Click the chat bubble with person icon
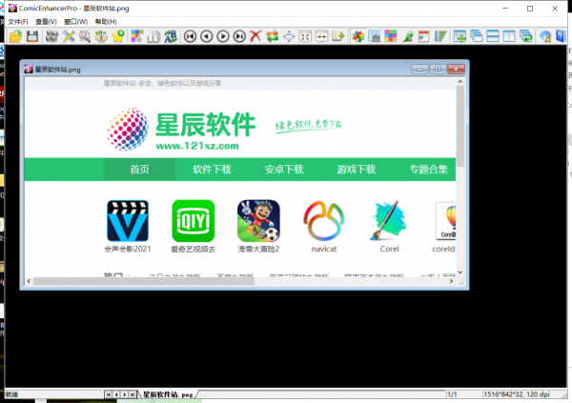This screenshot has height=403, width=572. pyautogui.click(x=545, y=36)
